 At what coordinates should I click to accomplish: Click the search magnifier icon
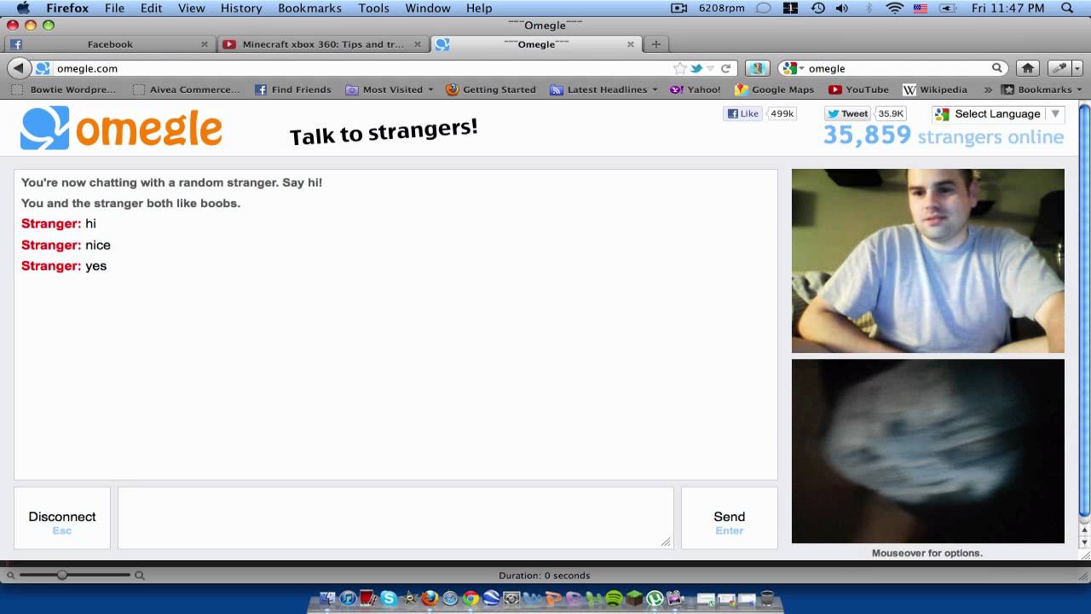point(996,68)
